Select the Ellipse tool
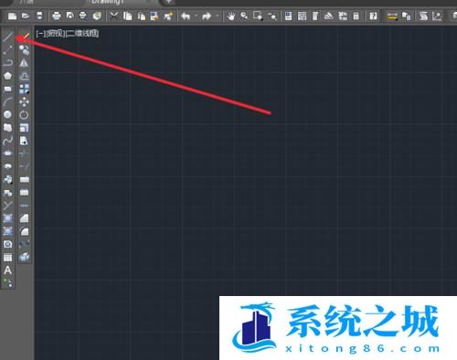The height and width of the screenshot is (360, 457). pos(8,154)
